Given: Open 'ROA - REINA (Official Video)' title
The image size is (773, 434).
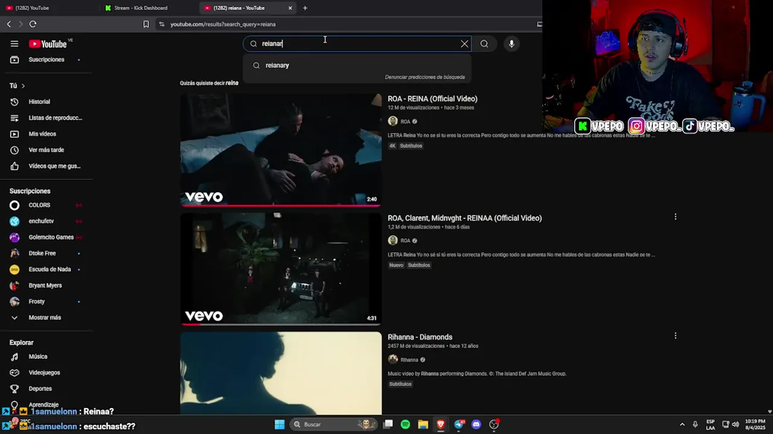Looking at the screenshot, I should point(432,99).
